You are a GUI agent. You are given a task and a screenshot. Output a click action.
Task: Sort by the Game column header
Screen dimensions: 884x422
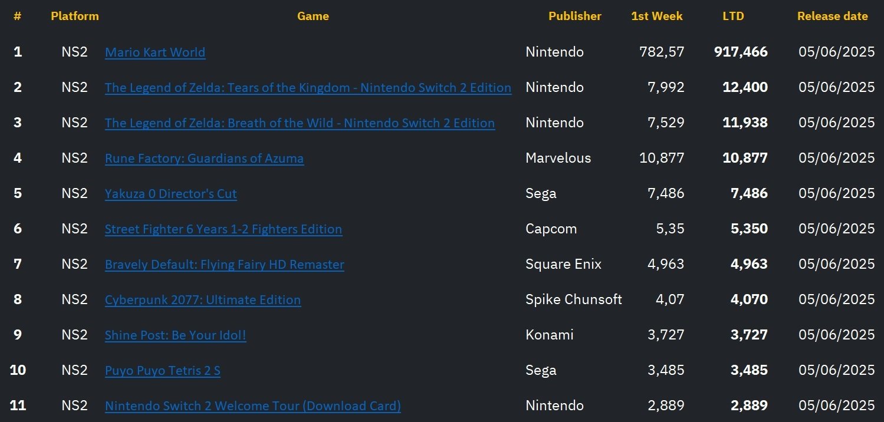[313, 17]
